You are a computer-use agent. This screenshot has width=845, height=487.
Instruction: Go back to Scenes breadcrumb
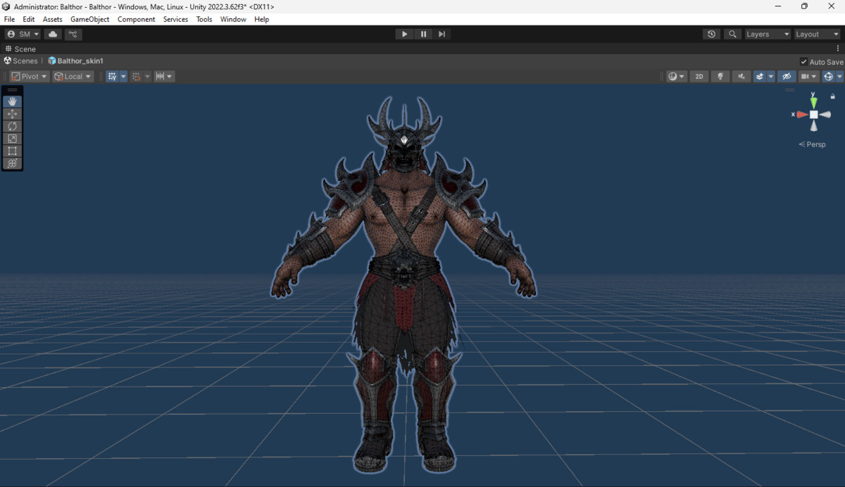coord(21,61)
